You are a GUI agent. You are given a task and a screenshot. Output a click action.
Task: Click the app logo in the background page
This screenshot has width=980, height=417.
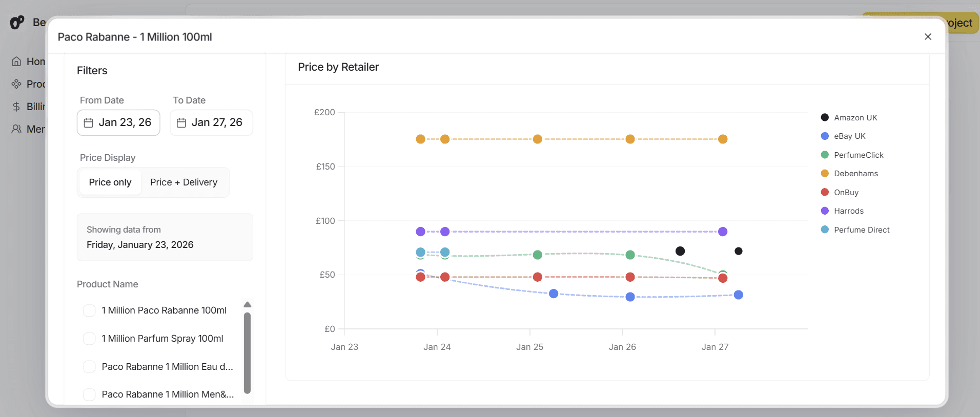(17, 23)
